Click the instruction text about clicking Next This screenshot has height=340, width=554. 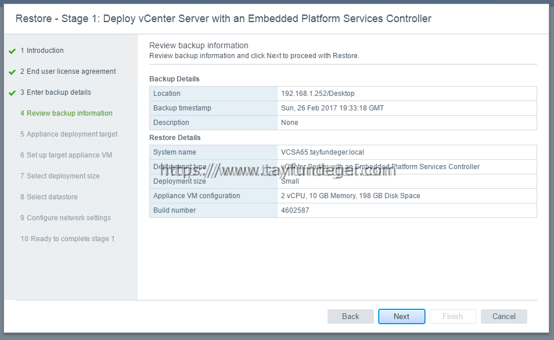coord(254,56)
